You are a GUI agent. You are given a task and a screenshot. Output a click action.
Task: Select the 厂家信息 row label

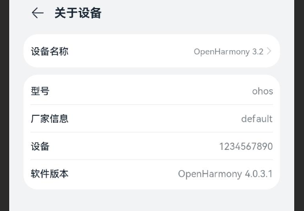(x=50, y=119)
